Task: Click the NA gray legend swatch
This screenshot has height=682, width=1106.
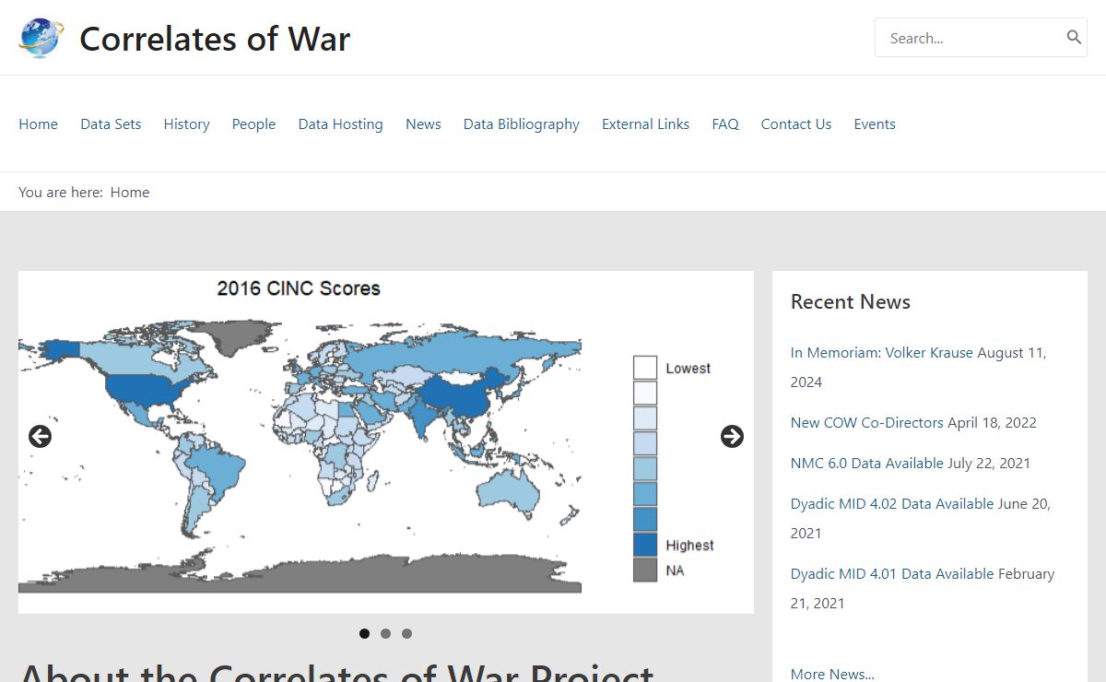Action: (645, 570)
